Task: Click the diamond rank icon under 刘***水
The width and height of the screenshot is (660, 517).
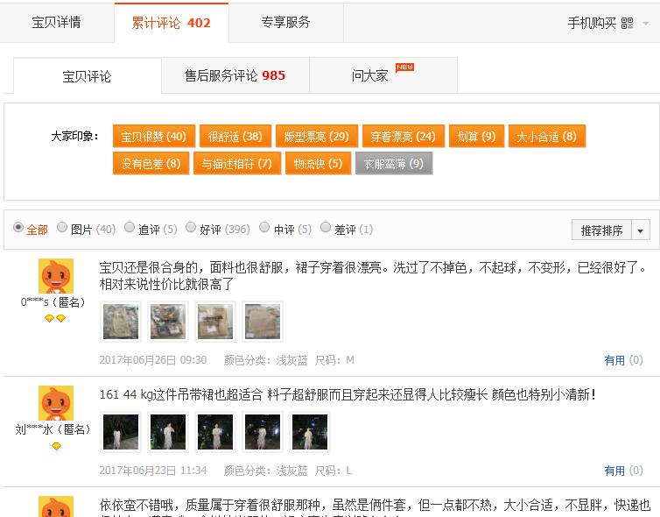Action: pos(56,446)
